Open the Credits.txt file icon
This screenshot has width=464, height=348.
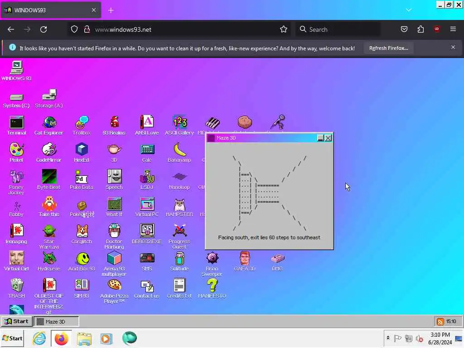point(179,289)
